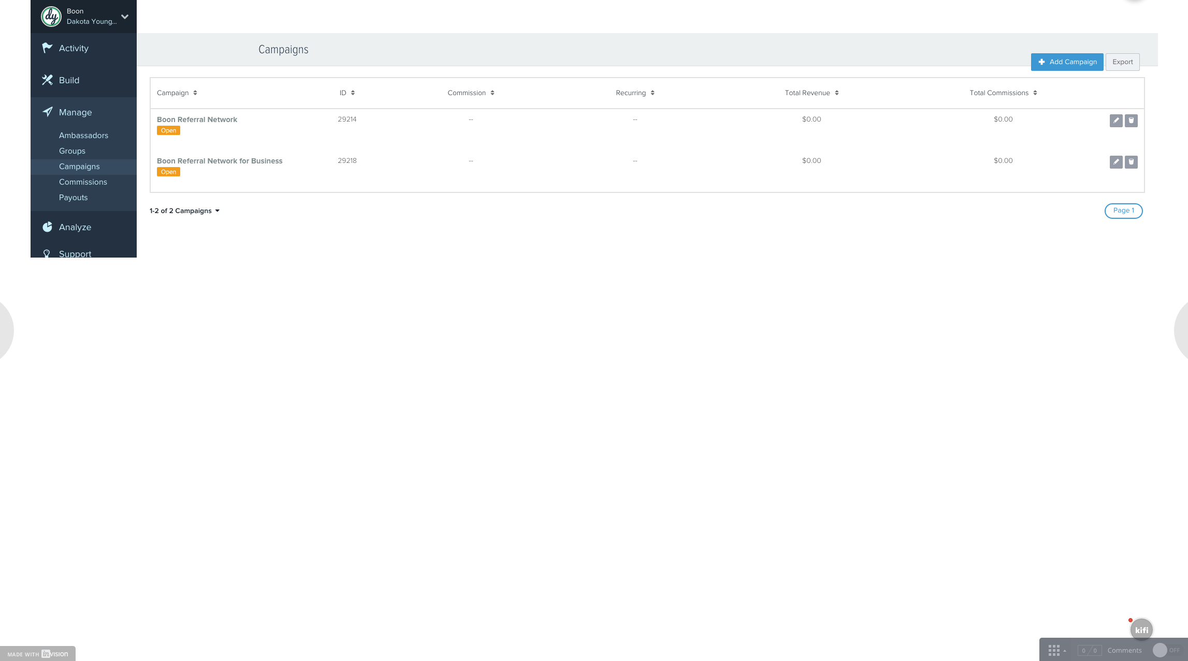Click Open badge under Network for Business

[168, 172]
